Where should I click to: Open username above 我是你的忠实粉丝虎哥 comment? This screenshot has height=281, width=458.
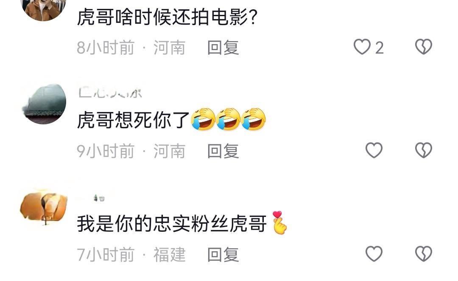99,199
